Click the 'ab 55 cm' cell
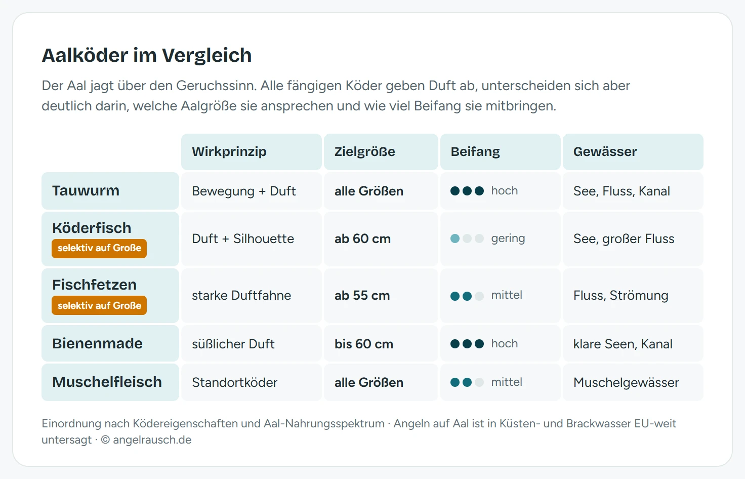745x479 pixels. [381, 296]
